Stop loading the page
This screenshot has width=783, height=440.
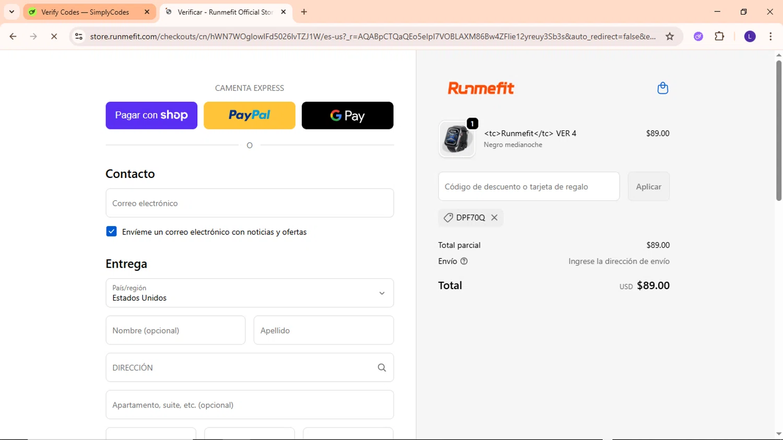(54, 37)
